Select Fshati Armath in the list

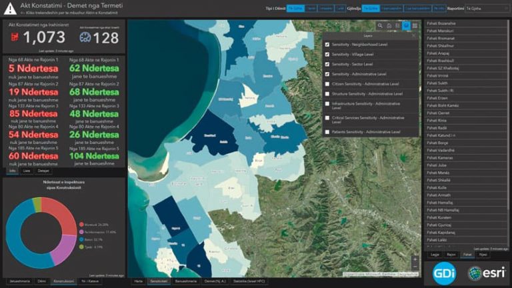(466, 195)
